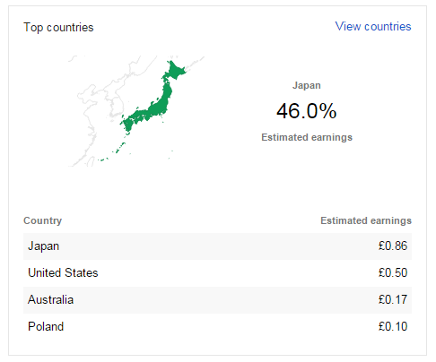Click the Top countries card title
Screen dimensions: 436x362
pos(58,28)
